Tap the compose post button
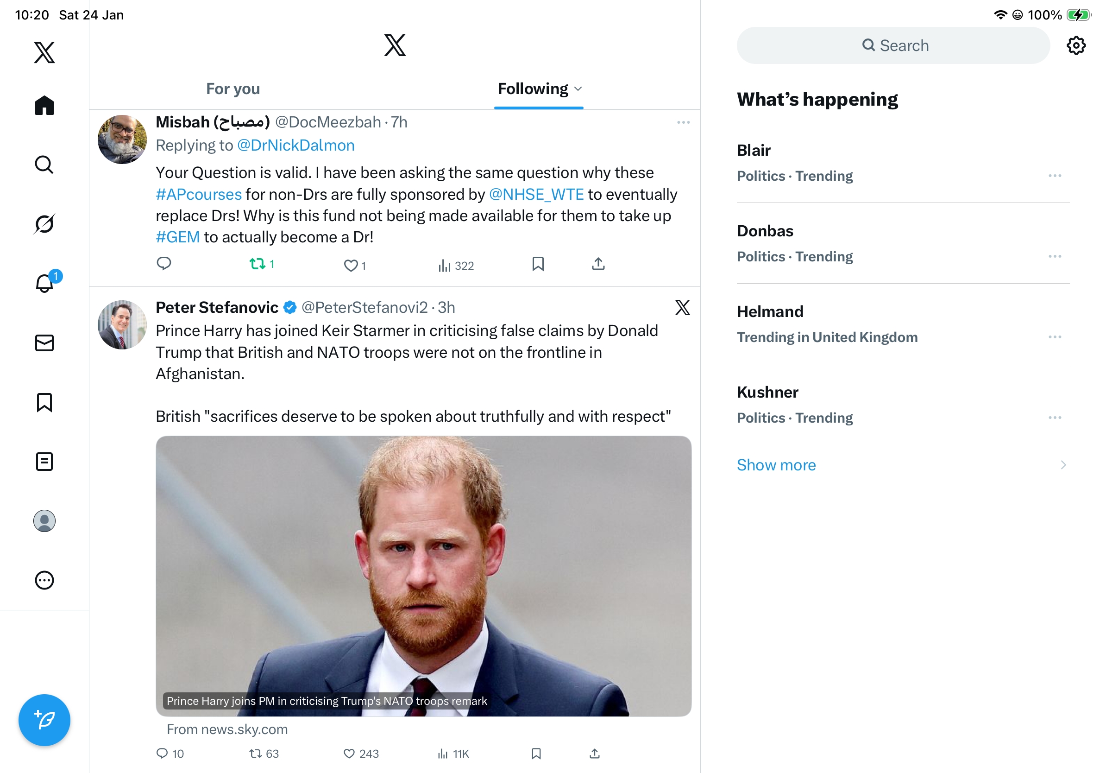 [44, 720]
